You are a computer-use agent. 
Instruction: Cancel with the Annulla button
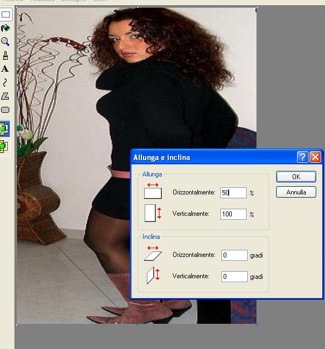click(x=296, y=192)
